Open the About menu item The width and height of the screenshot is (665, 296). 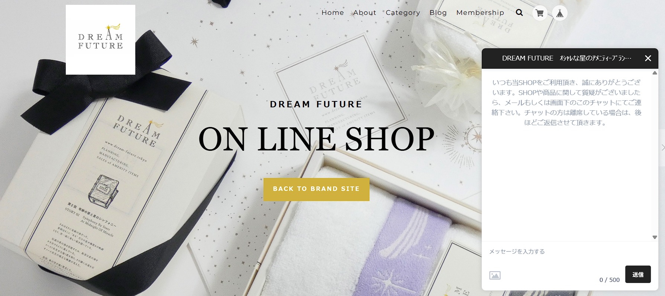coord(365,13)
